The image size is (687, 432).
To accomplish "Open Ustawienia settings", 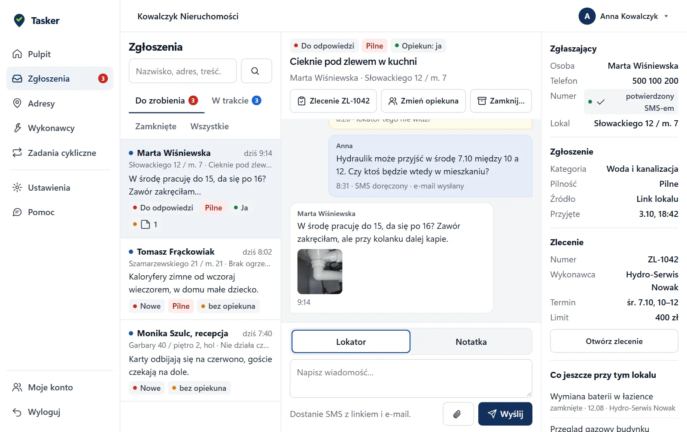I will (x=60, y=188).
